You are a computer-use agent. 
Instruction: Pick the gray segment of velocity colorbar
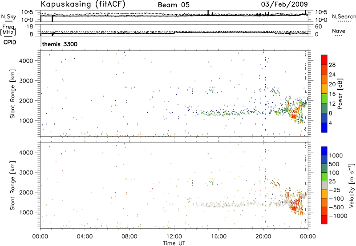tap(324, 185)
